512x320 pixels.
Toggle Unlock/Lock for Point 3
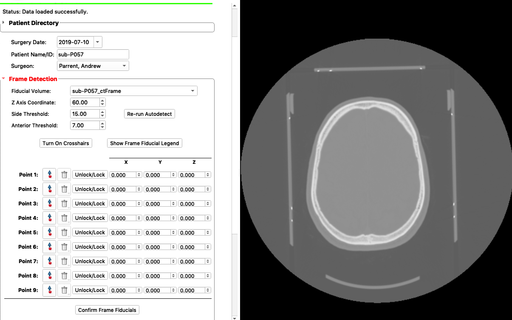pos(90,204)
